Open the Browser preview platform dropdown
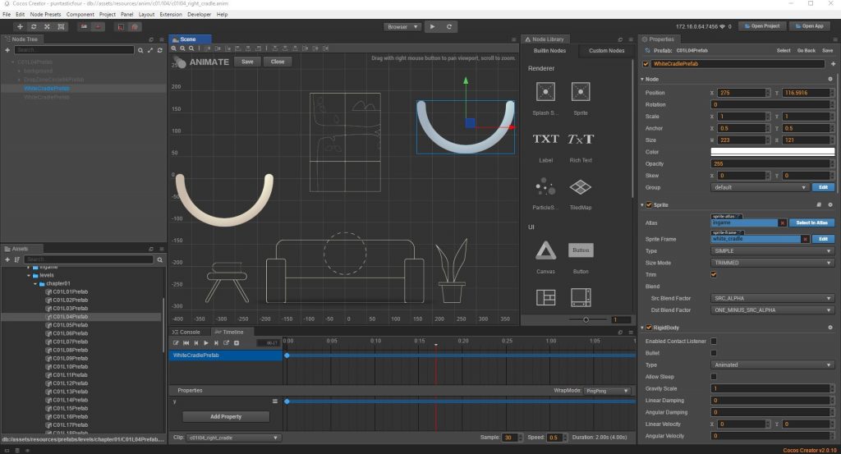 [x=402, y=26]
